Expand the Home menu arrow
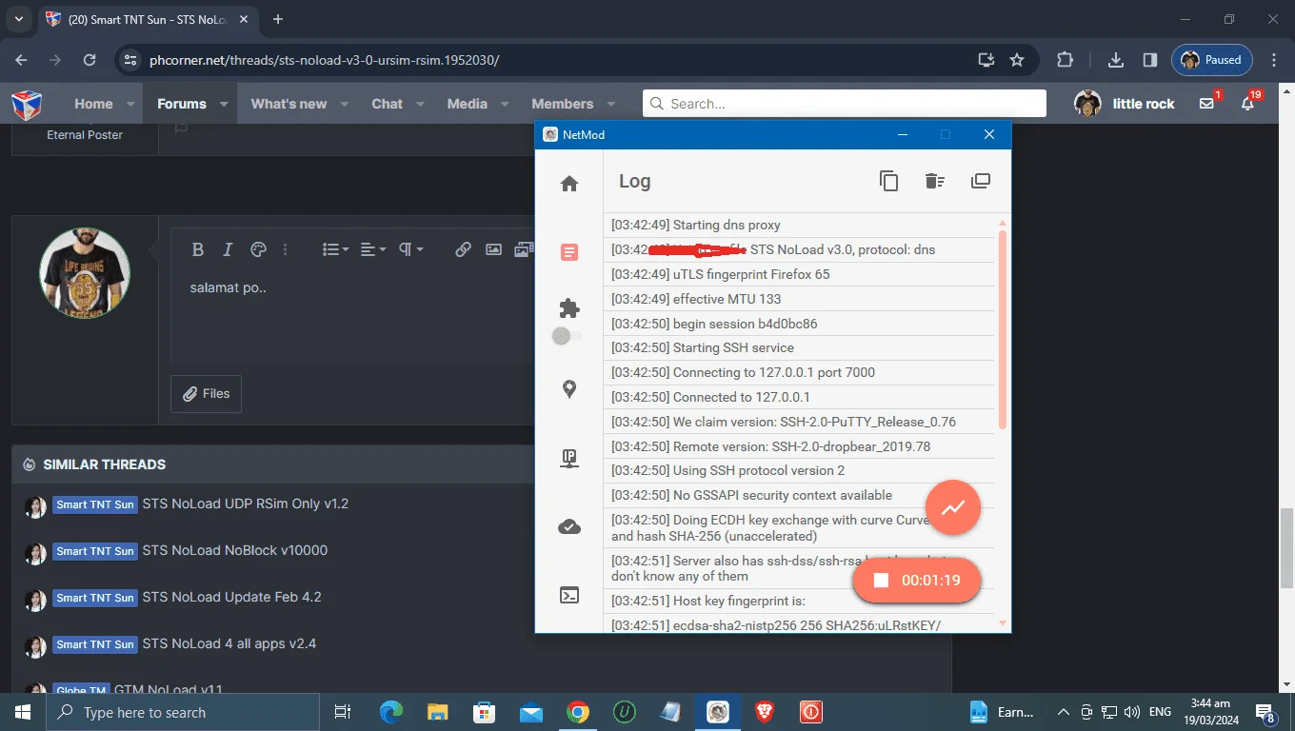 point(130,104)
